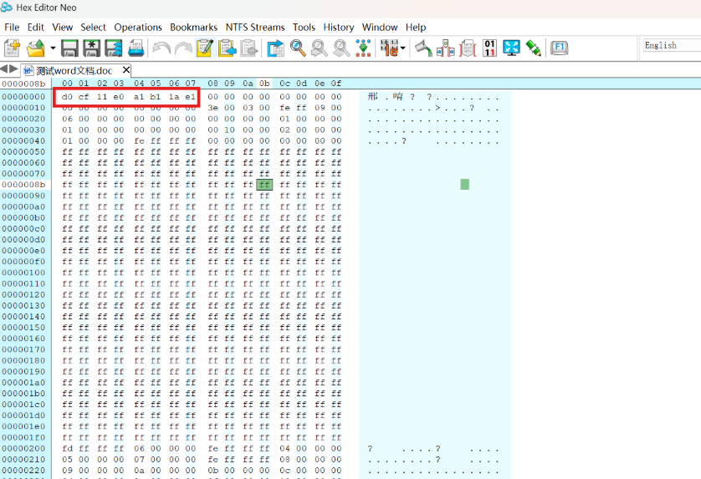701x479 pixels.
Task: Open the Operations menu
Action: tap(138, 27)
